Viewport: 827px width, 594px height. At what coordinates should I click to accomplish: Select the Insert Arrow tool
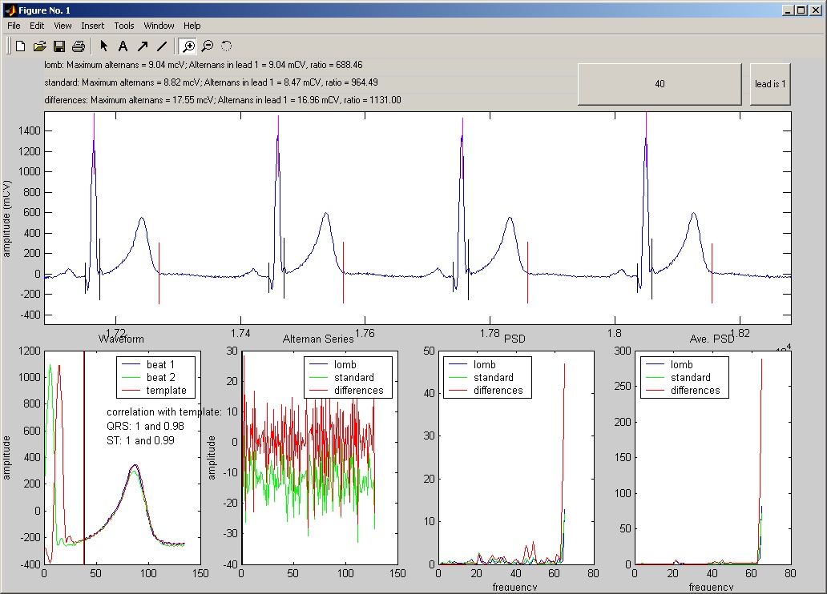[143, 46]
